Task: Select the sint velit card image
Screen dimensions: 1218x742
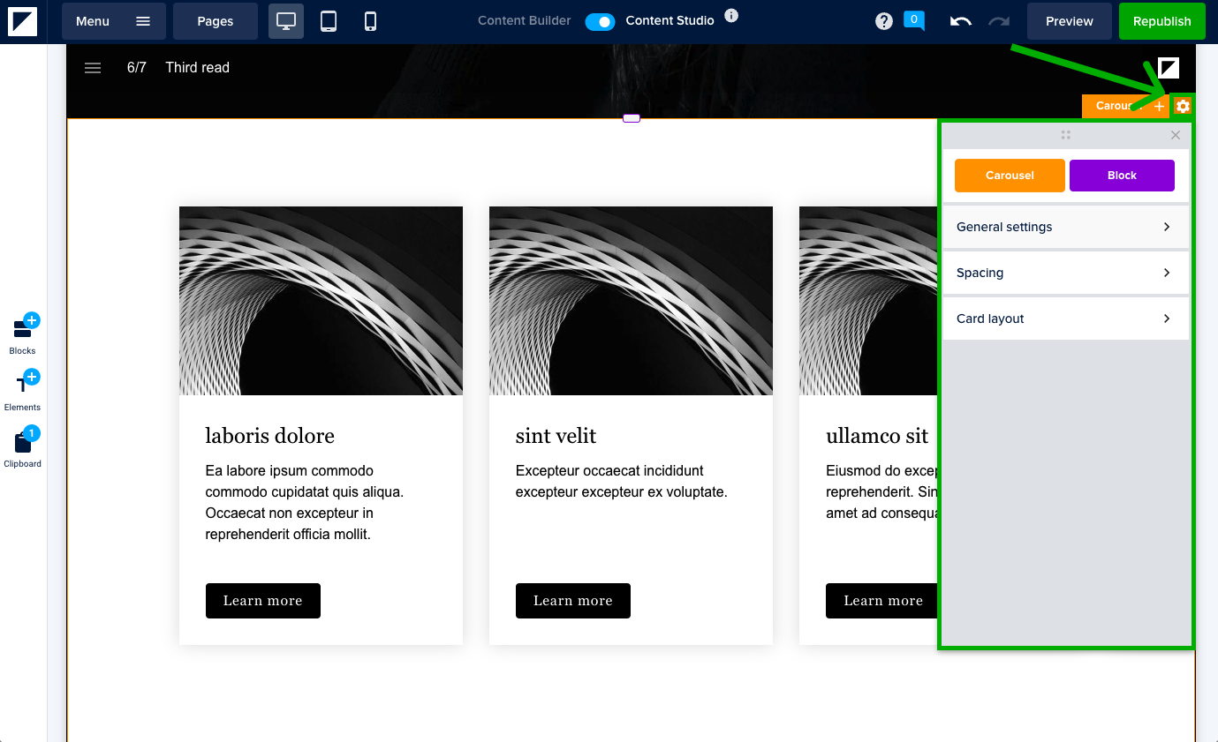Action: [631, 301]
